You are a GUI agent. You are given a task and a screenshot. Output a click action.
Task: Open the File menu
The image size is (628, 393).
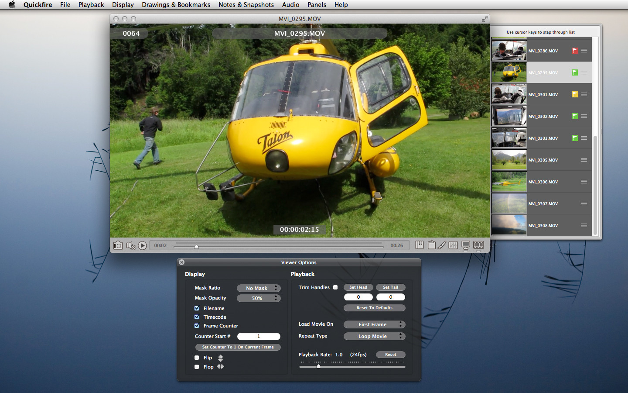coord(65,5)
